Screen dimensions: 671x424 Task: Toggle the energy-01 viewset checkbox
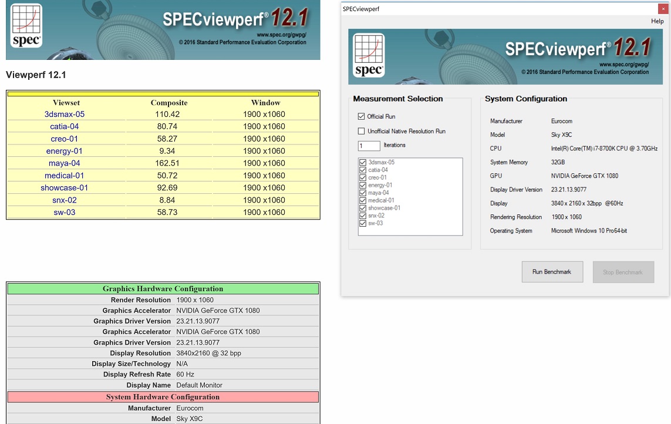coord(363,185)
